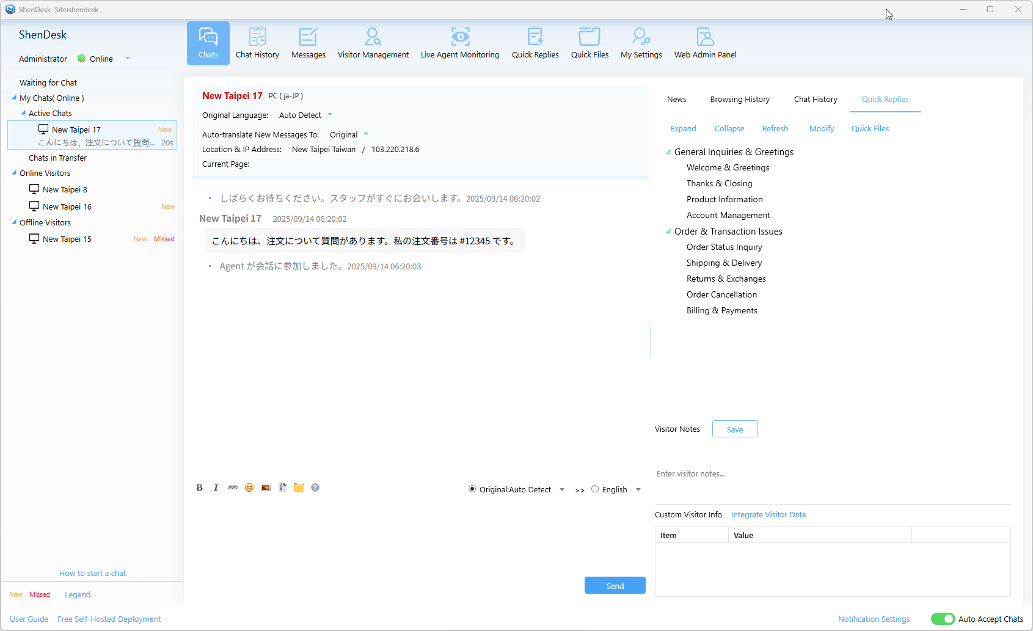
Task: Switch to the Browsing History tab
Action: 740,100
